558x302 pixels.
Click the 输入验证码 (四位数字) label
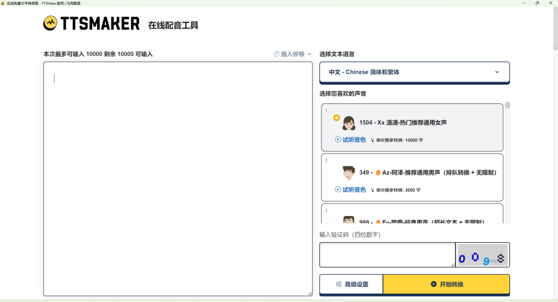click(x=350, y=235)
